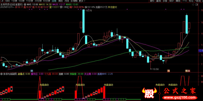Open the 画线 drawing tool
The width and height of the screenshot is (203, 101).
[178, 1]
